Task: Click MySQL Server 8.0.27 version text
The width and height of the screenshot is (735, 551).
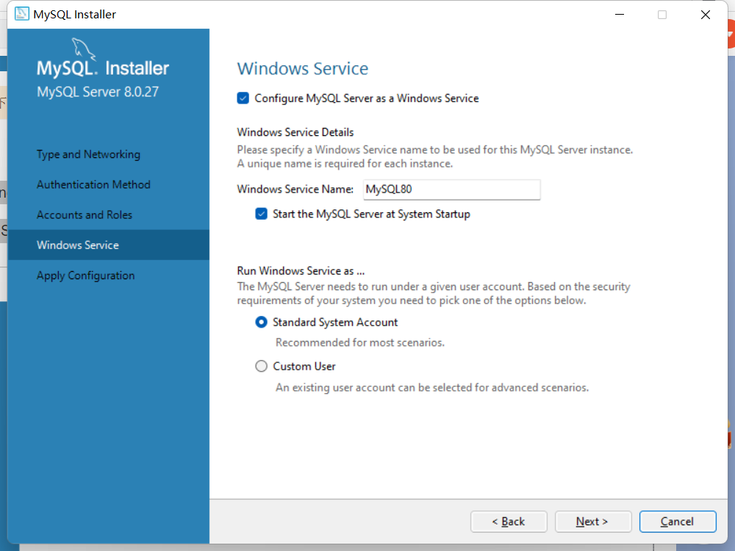Action: coord(98,92)
